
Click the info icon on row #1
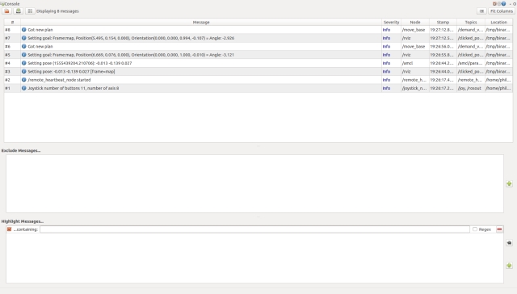23,88
